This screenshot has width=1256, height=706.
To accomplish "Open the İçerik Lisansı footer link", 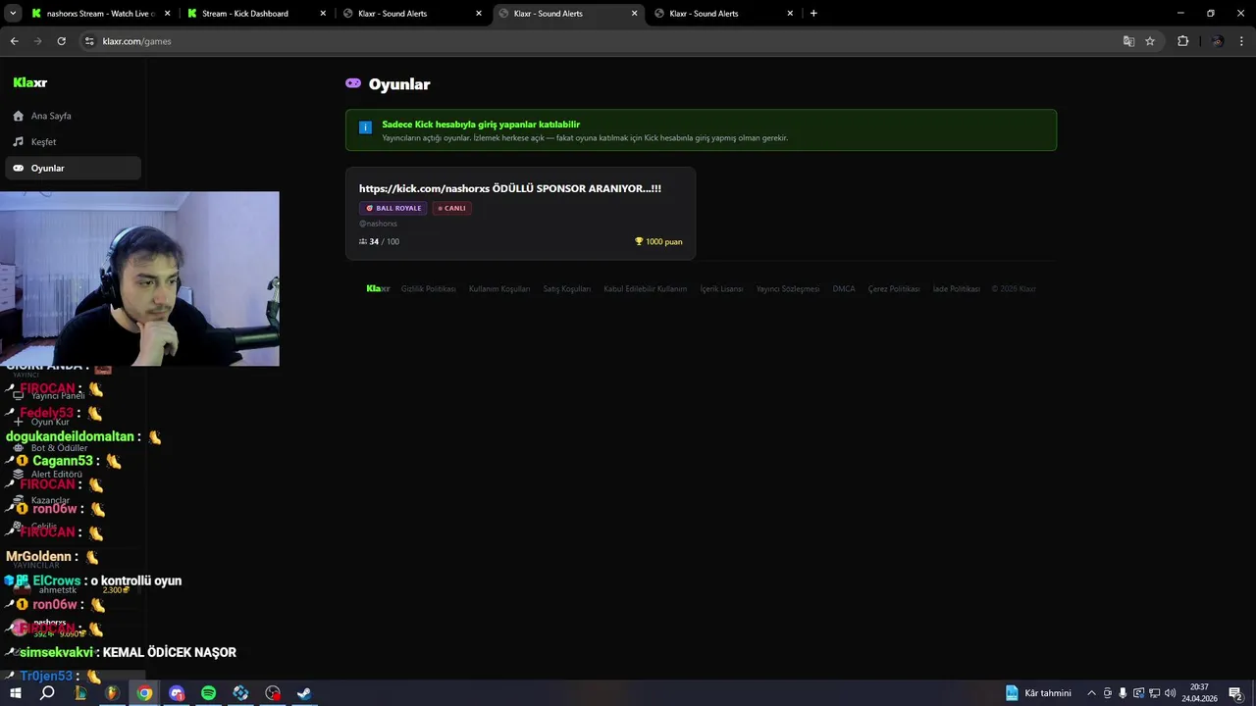I will point(721,289).
